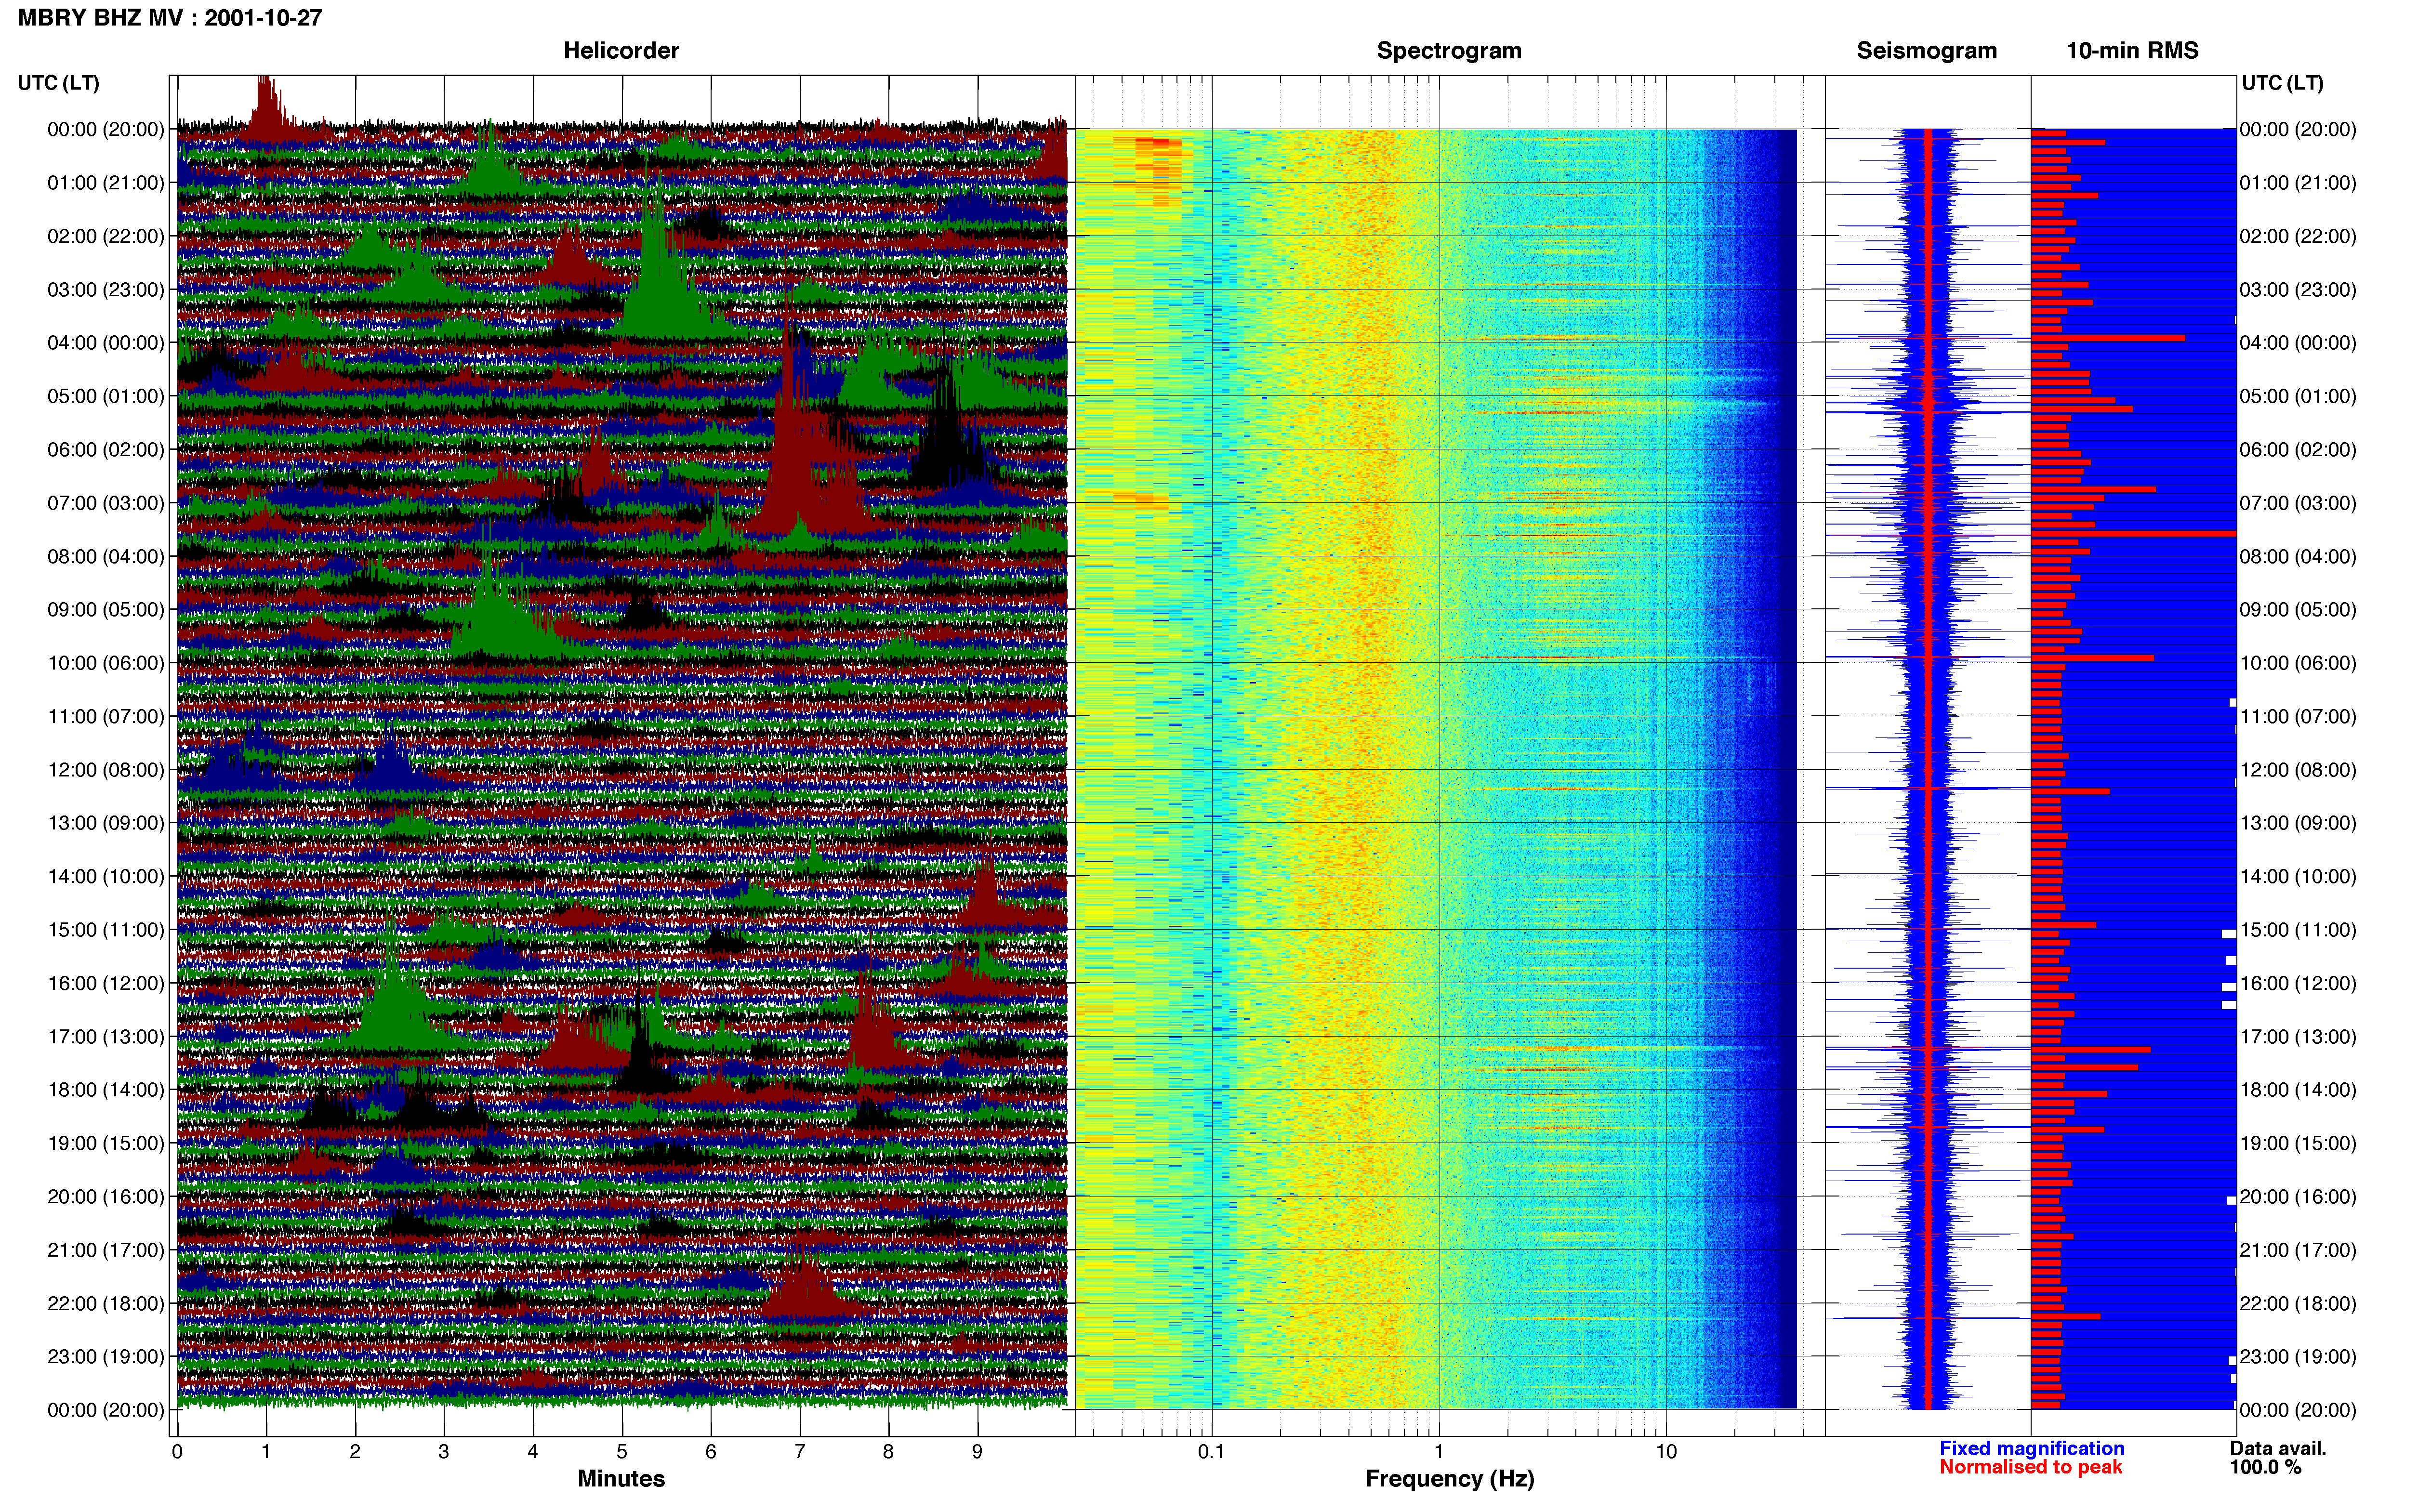Click the left '23:00 (19:00)' time label
The width and height of the screenshot is (2418, 1512).
pos(106,1357)
